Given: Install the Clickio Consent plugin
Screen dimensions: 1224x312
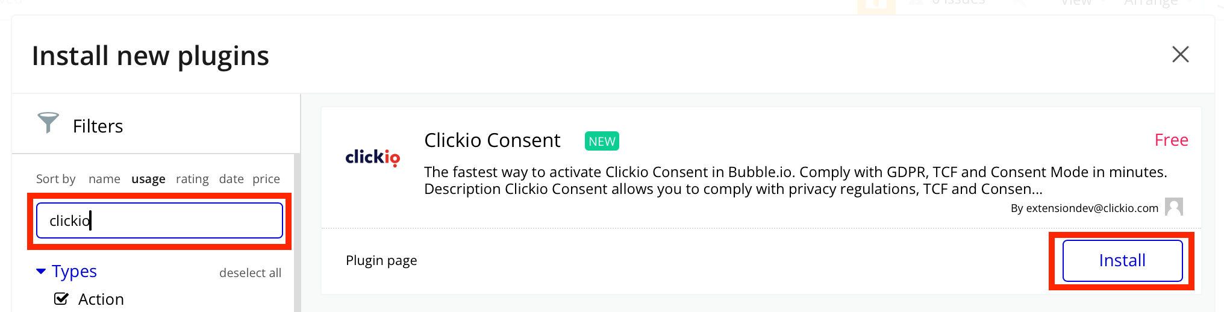Looking at the screenshot, I should pos(1122,261).
